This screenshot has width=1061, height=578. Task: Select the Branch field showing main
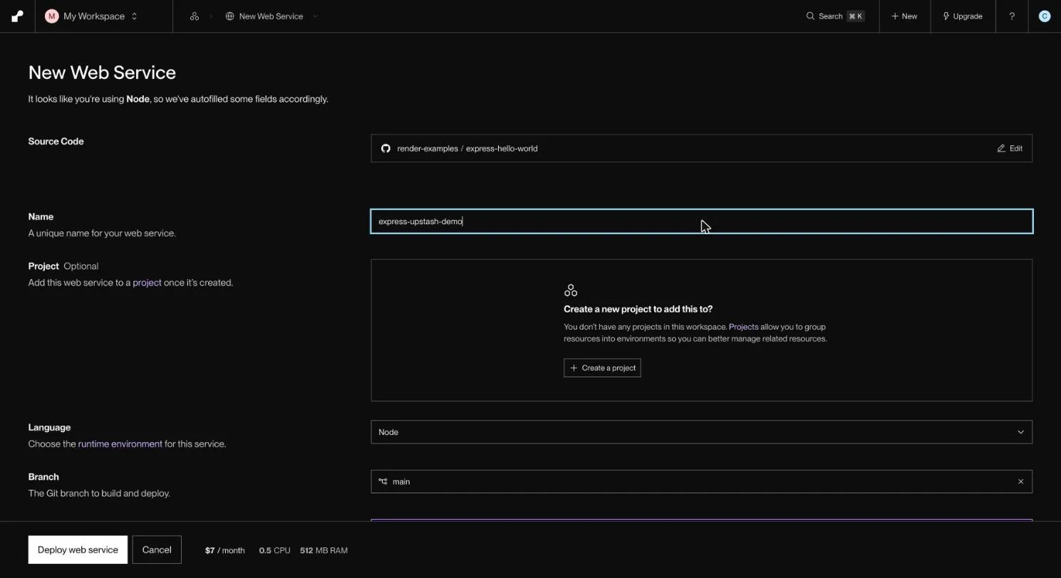[x=701, y=482]
